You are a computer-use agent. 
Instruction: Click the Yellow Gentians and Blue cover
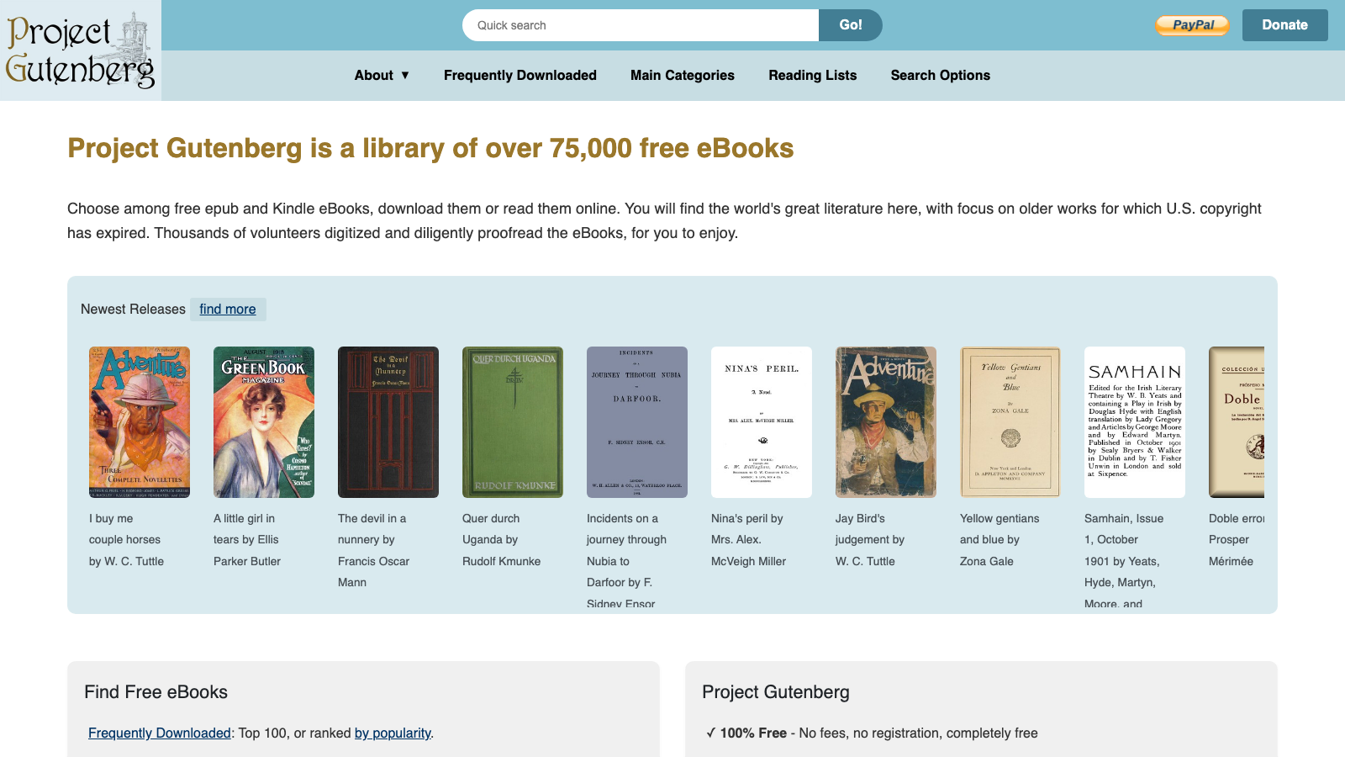pos(1010,421)
